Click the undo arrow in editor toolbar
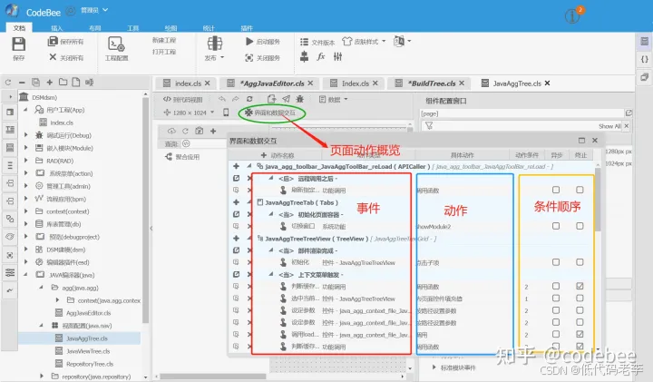The width and height of the screenshot is (653, 382). click(x=222, y=99)
